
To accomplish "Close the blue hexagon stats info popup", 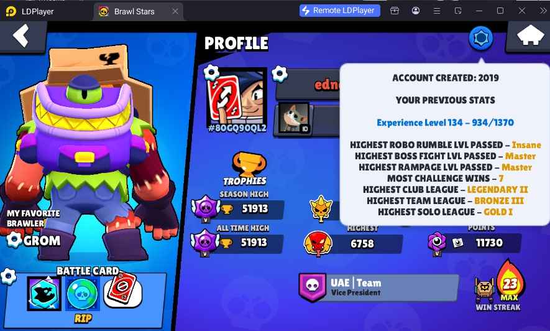I will (x=481, y=38).
